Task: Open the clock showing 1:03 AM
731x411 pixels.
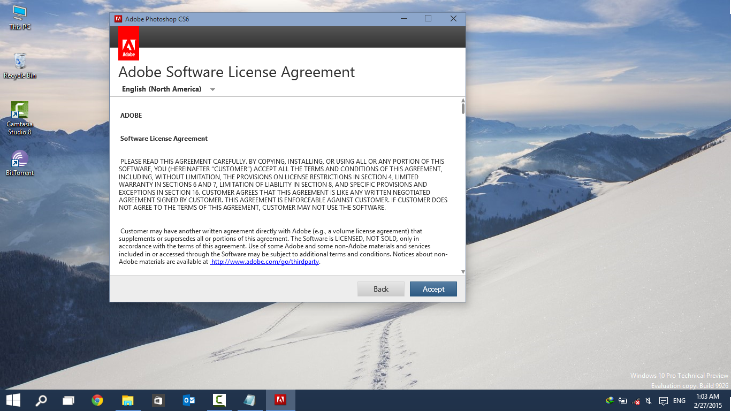Action: pyautogui.click(x=707, y=400)
